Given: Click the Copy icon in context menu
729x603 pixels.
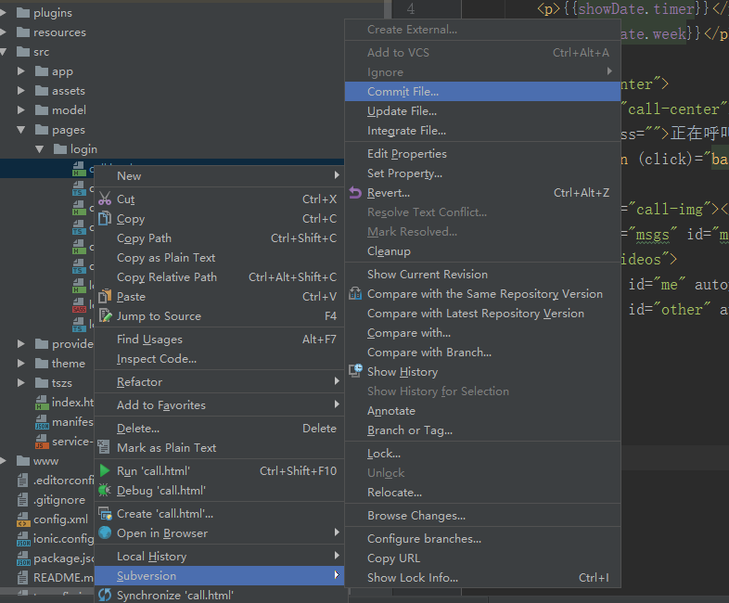Looking at the screenshot, I should [105, 219].
